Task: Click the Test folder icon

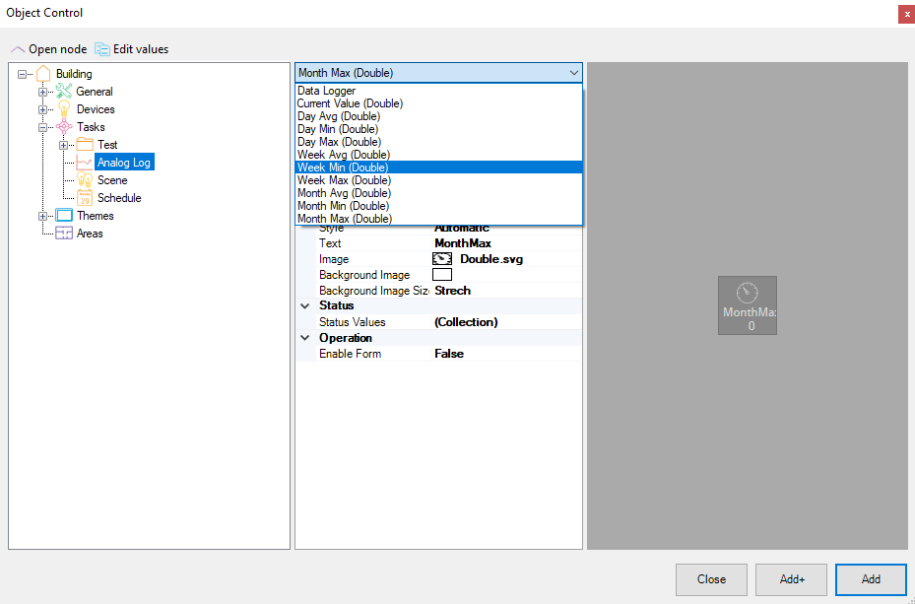Action: [x=85, y=145]
